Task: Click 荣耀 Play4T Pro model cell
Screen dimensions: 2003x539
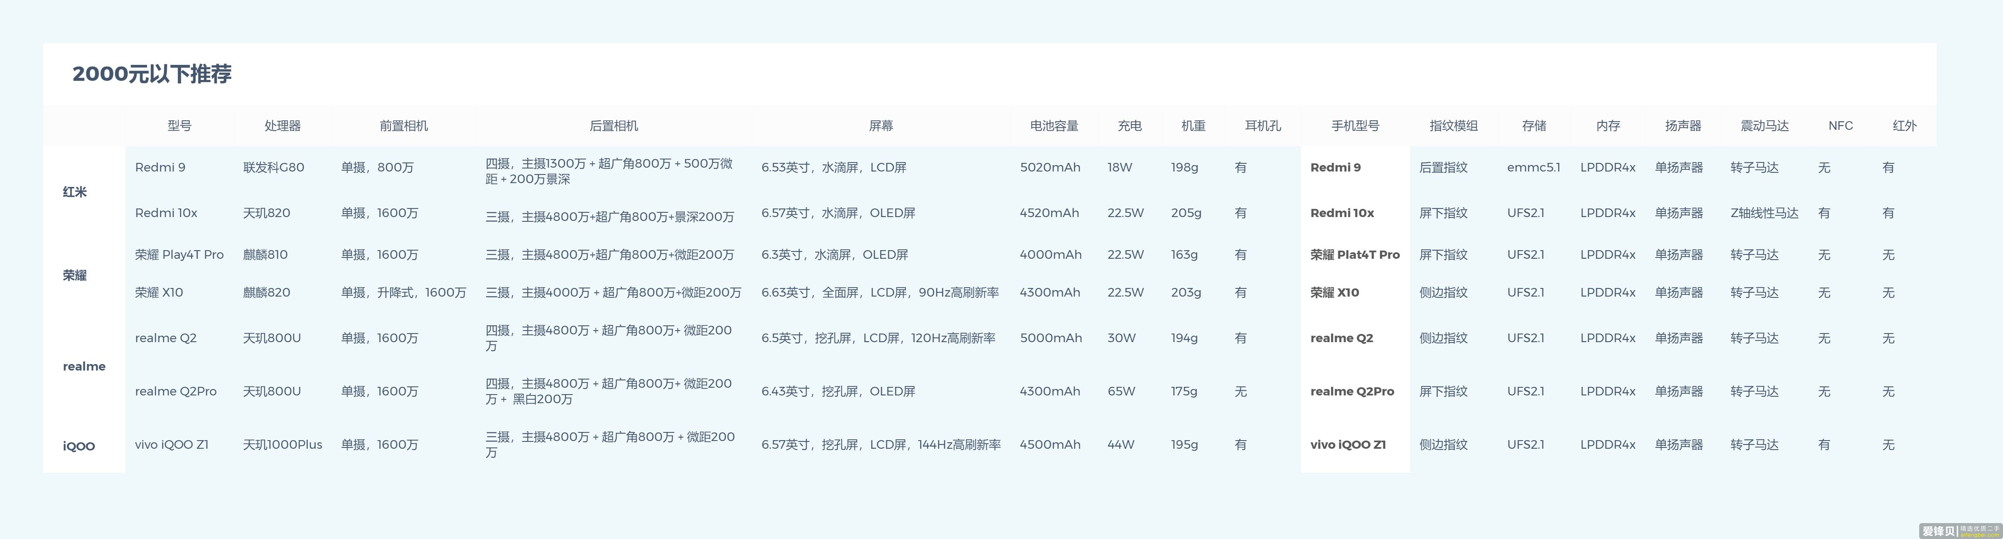Action: coord(180,255)
